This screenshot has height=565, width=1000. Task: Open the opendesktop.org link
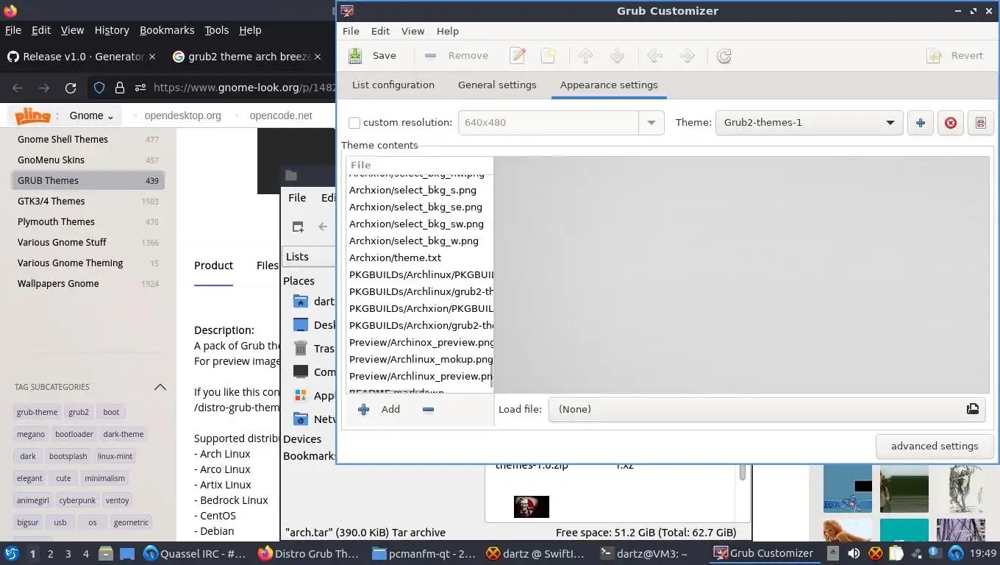pyautogui.click(x=182, y=116)
